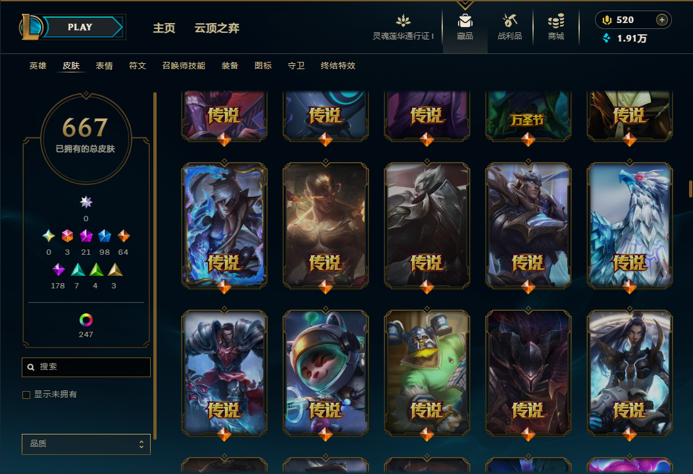This screenshot has width=693, height=474.
Task: Switch to the 英雄 tab
Action: tap(38, 66)
